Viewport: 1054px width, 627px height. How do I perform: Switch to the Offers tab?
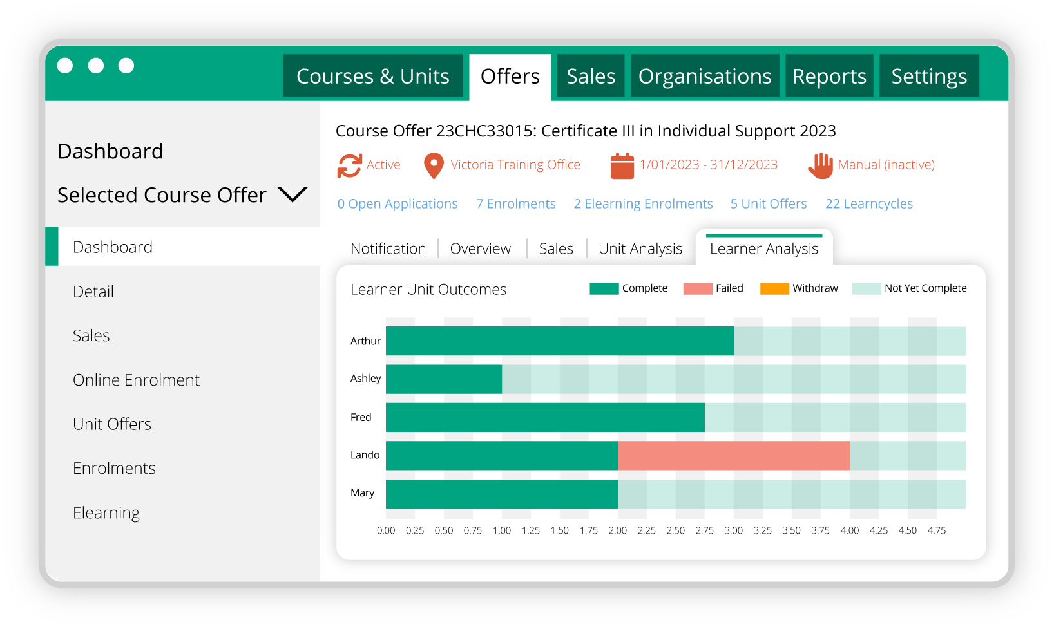510,76
